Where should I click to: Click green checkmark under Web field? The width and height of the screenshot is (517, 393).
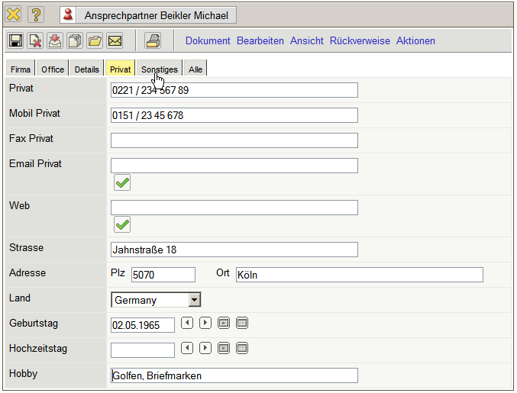[x=122, y=224]
